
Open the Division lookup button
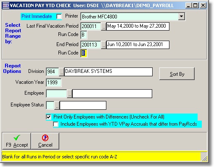(x=61, y=72)
